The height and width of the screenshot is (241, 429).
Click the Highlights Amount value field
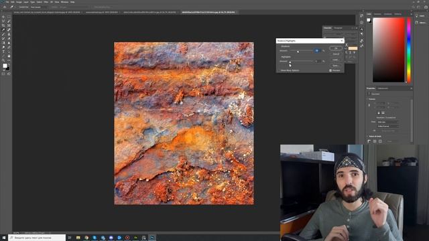pos(317,61)
